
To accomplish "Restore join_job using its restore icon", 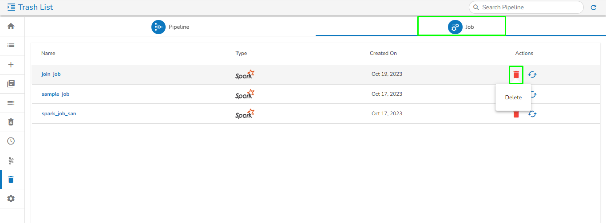I will coord(532,74).
